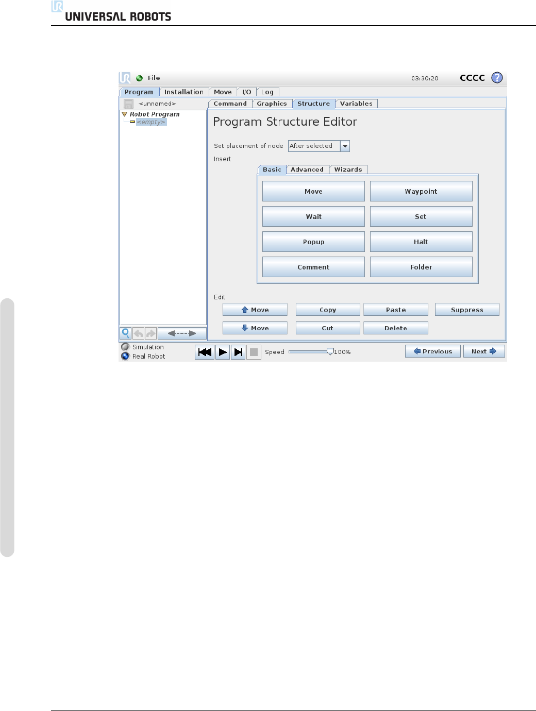Click the green status indicator next to File
536x711 pixels.
pos(139,78)
